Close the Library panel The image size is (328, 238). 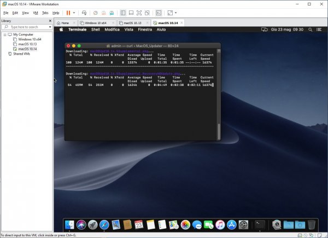(x=50, y=21)
